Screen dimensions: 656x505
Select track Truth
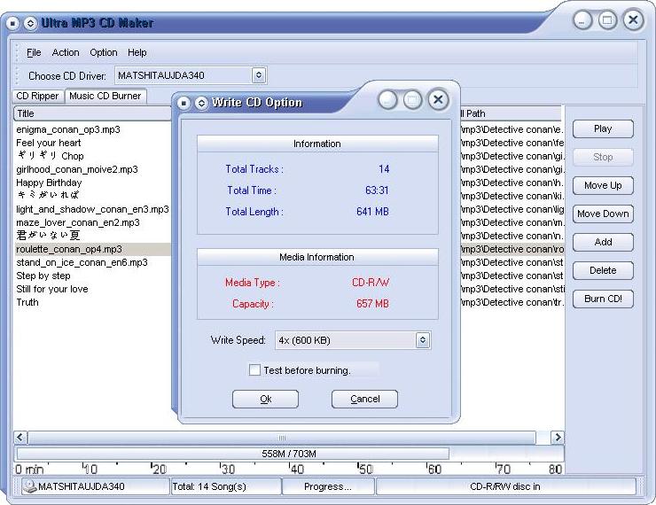(27, 302)
